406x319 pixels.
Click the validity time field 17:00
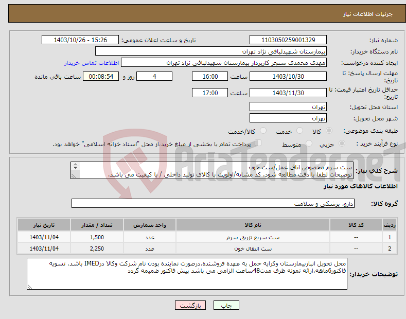[210, 93]
